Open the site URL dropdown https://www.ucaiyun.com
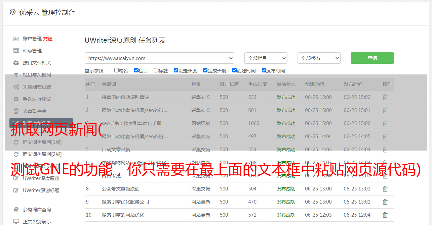This screenshot has width=432, height=225. (159, 58)
